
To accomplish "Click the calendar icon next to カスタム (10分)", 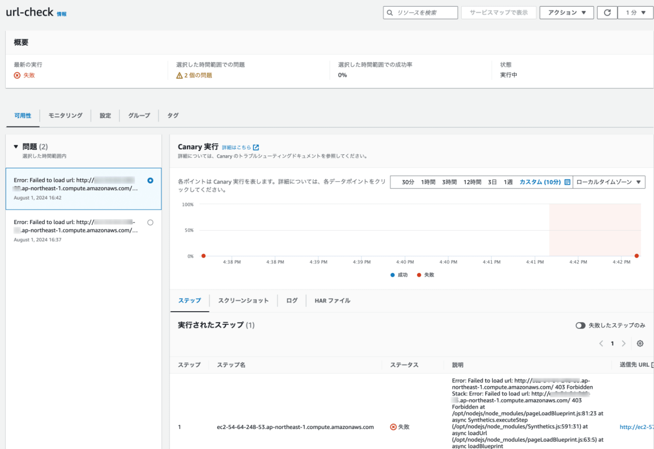I will [567, 182].
